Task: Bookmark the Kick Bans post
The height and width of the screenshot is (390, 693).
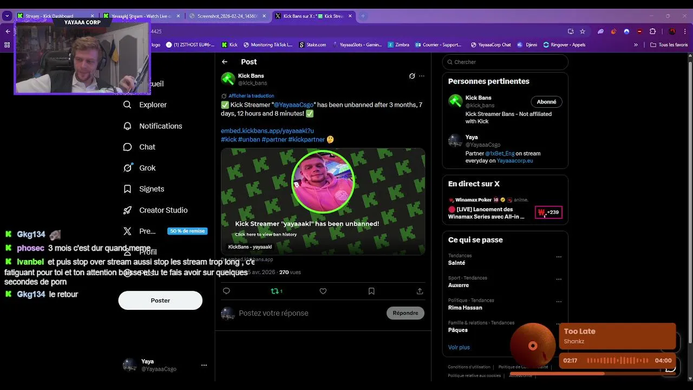Action: (x=371, y=291)
